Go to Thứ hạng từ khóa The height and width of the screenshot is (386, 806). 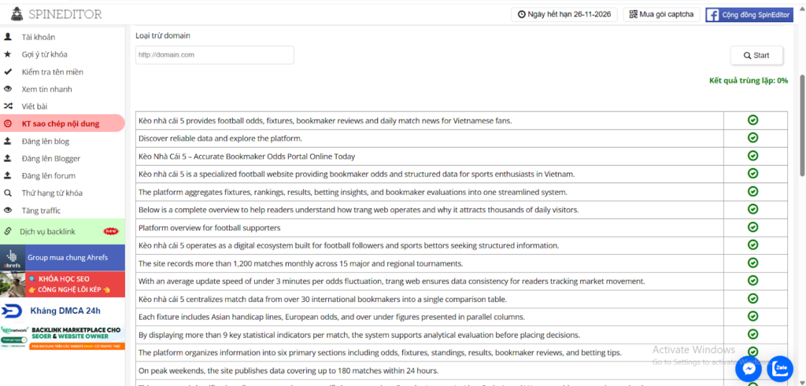52,193
